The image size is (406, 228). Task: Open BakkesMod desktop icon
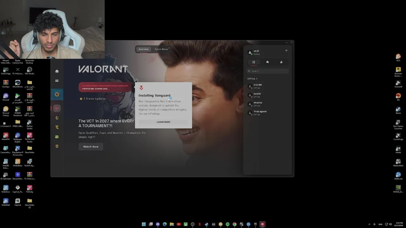[x=398, y=163]
